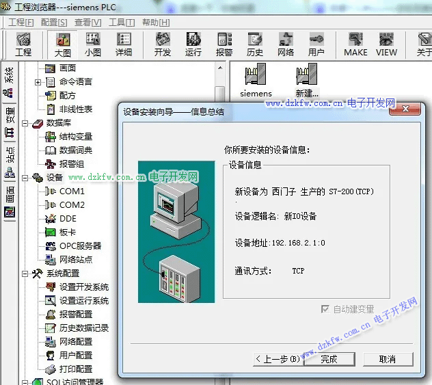432x385 pixels.
Task: Toggle the 自动建变量 checkbox
Action: click(325, 309)
